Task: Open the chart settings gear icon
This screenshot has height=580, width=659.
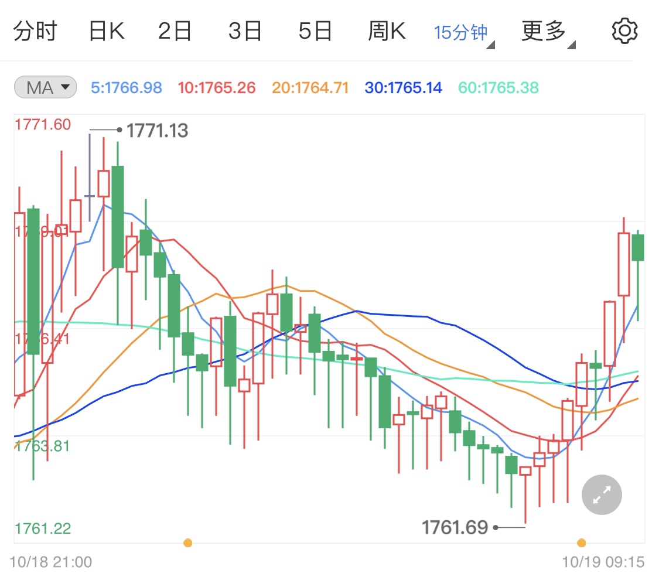Action: [x=624, y=30]
